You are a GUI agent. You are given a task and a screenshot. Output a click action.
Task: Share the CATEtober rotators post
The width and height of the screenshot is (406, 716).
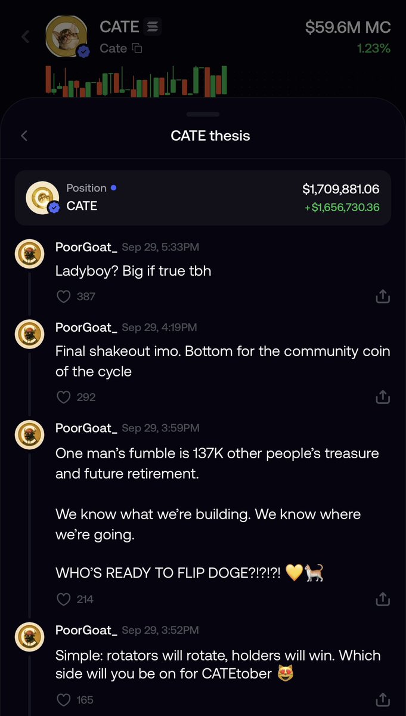pyautogui.click(x=383, y=700)
